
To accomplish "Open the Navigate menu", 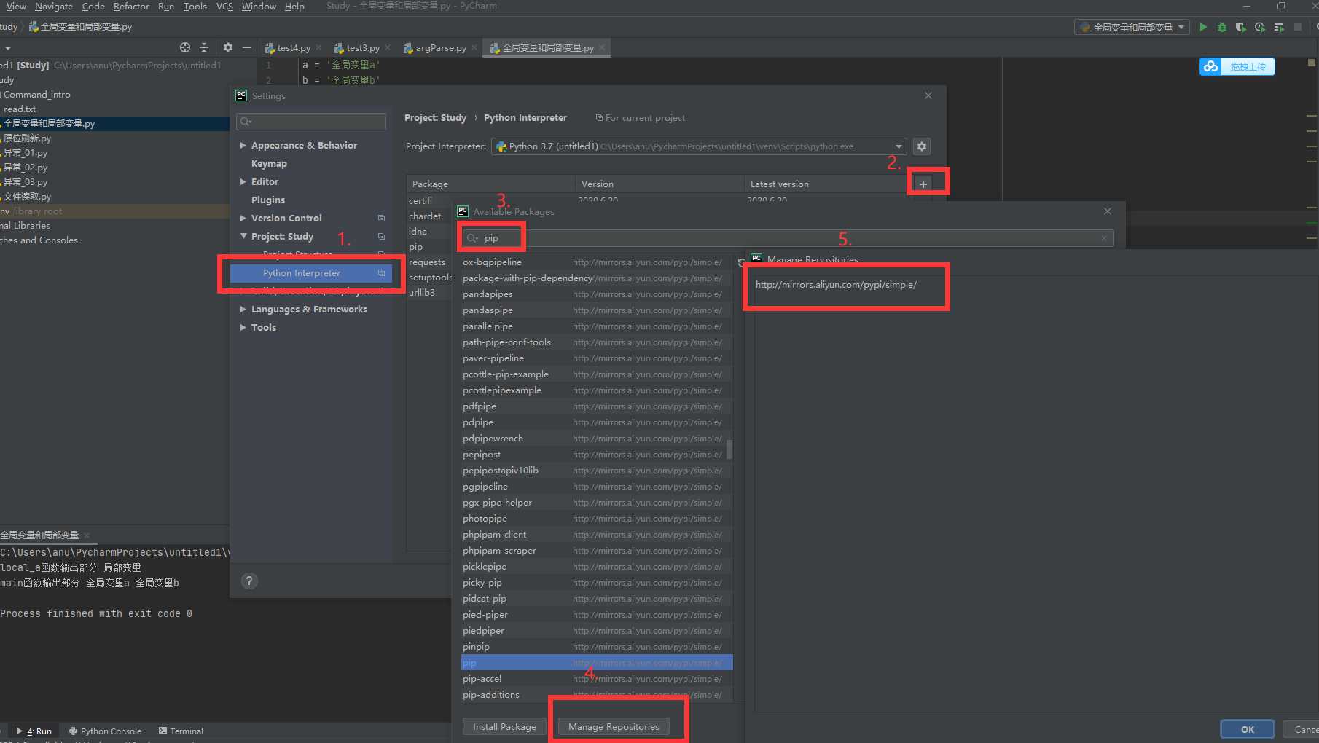I will pyautogui.click(x=54, y=7).
